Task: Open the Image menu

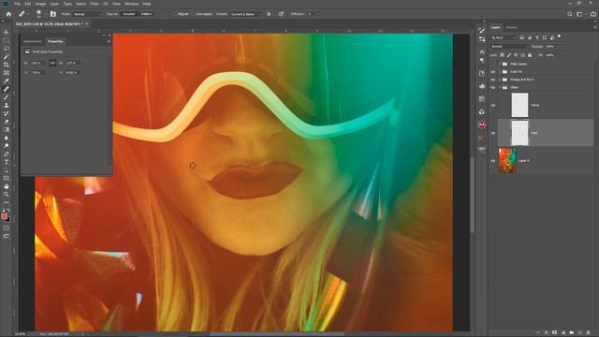Action: click(40, 4)
